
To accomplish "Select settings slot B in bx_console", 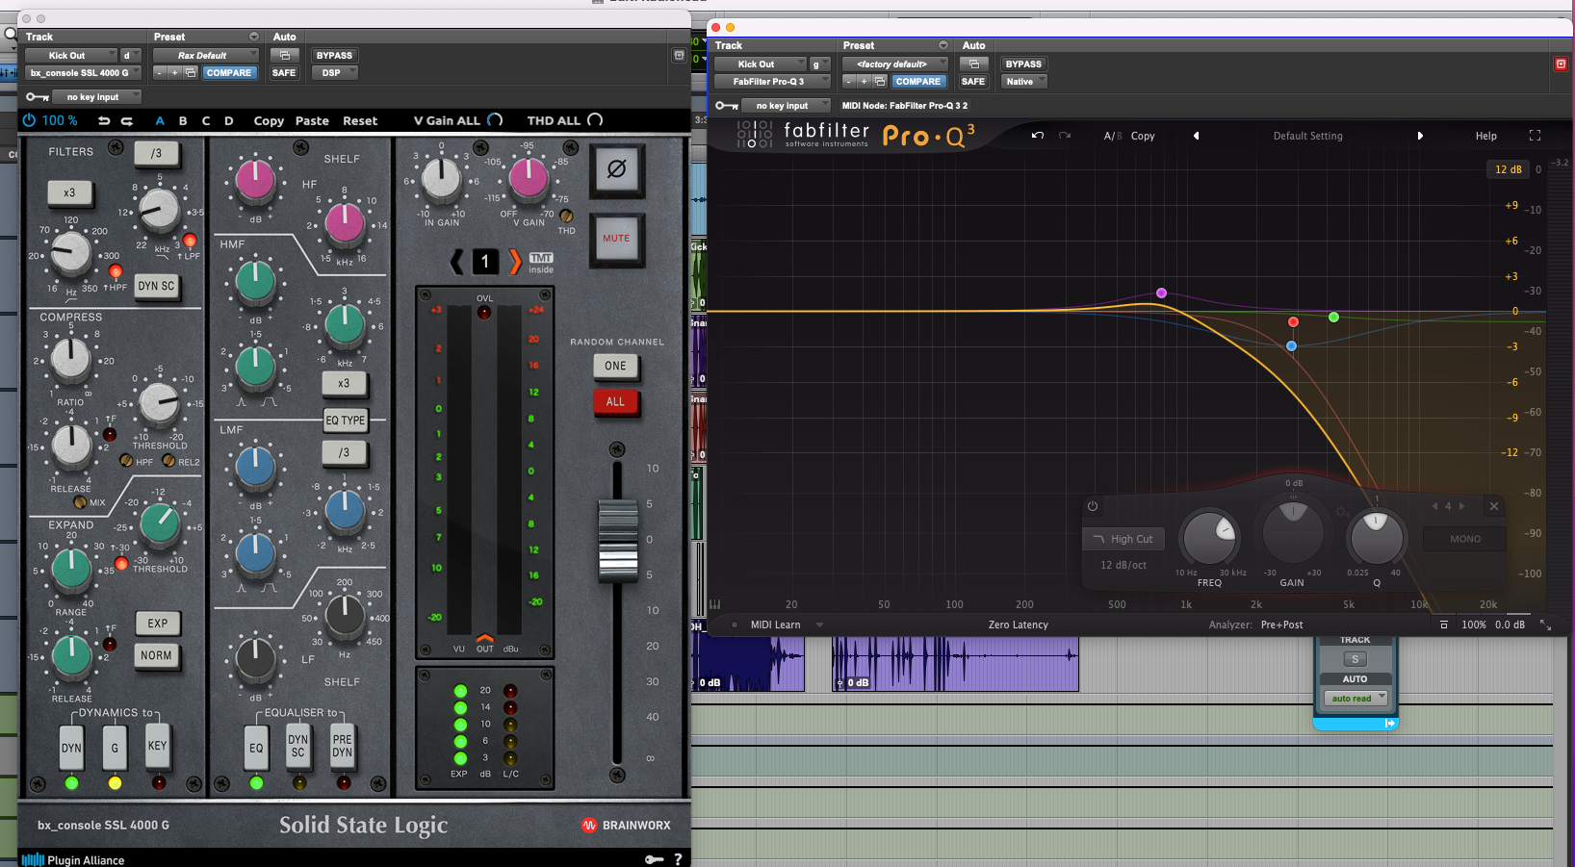I will pos(183,121).
